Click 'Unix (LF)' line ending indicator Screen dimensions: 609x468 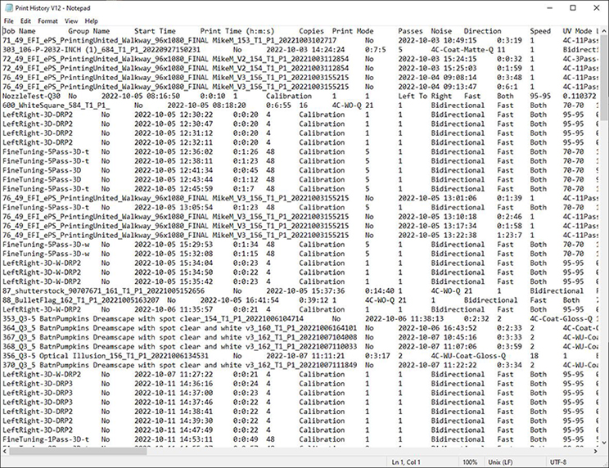pos(500,462)
